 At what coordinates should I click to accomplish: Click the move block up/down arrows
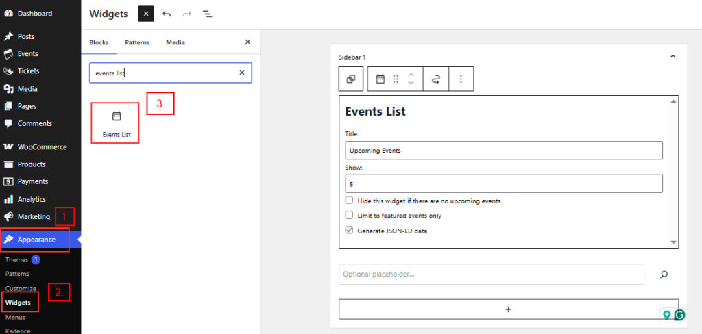(411, 79)
